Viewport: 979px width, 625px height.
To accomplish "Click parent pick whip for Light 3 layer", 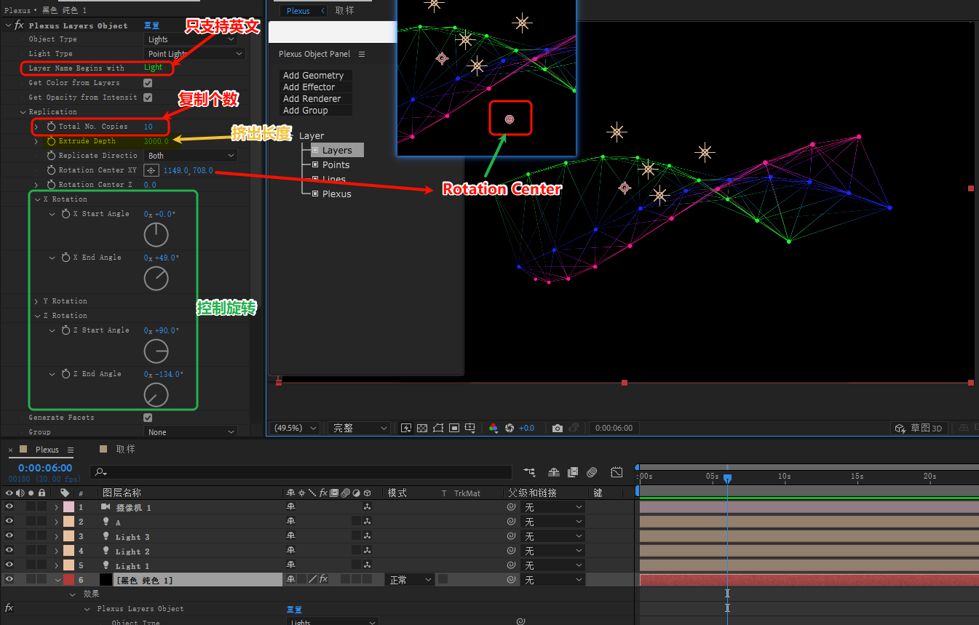I will click(511, 536).
